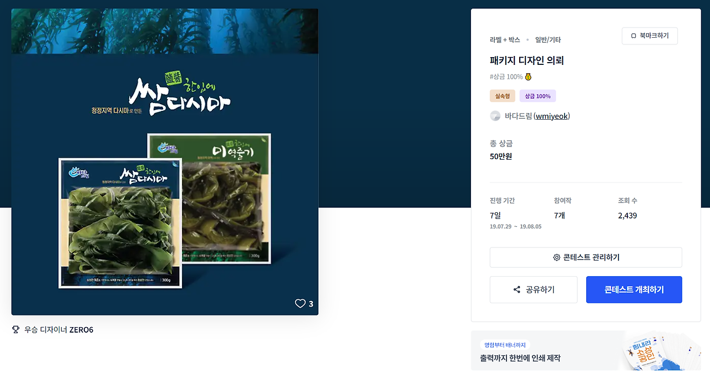Click the heart like icon on the design image
Image resolution: width=710 pixels, height=372 pixels.
tap(300, 303)
